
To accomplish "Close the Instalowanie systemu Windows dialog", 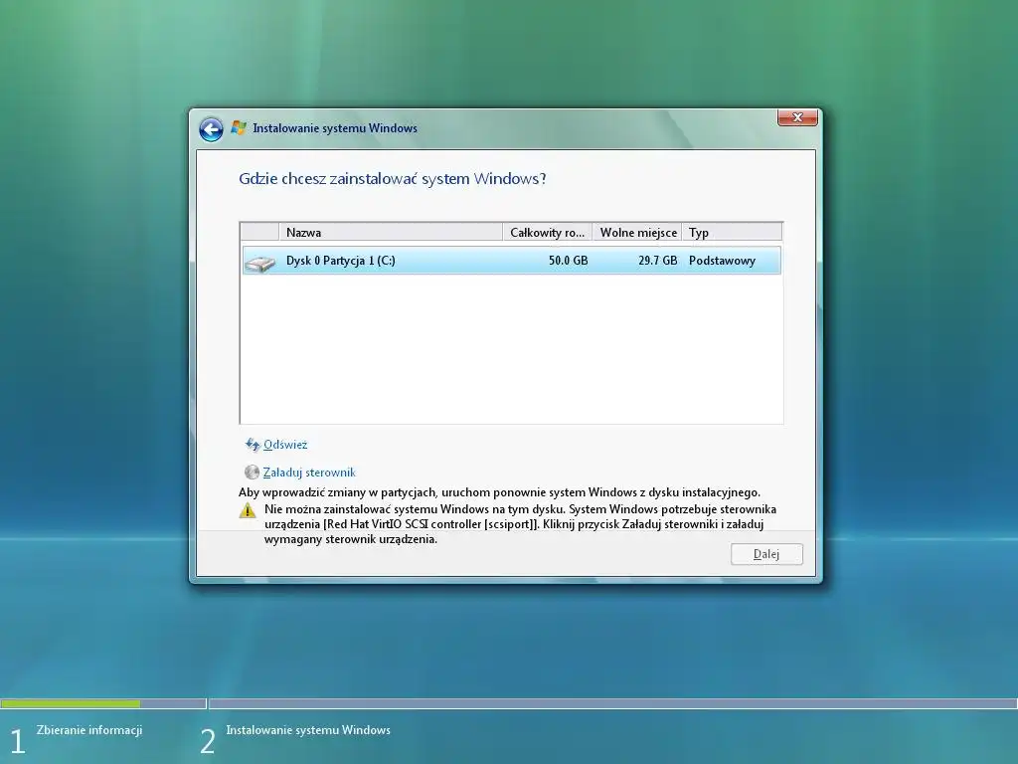I will click(797, 117).
